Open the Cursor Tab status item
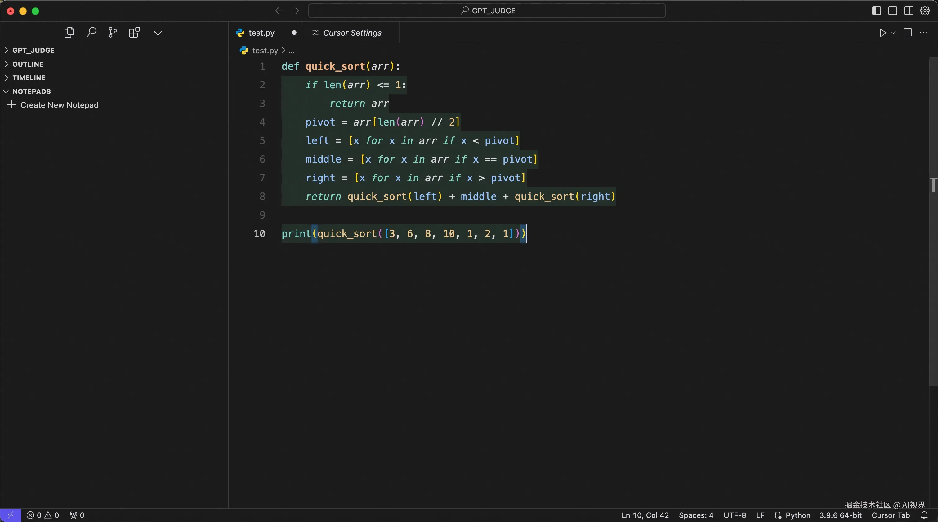Image resolution: width=938 pixels, height=522 pixels. click(890, 515)
